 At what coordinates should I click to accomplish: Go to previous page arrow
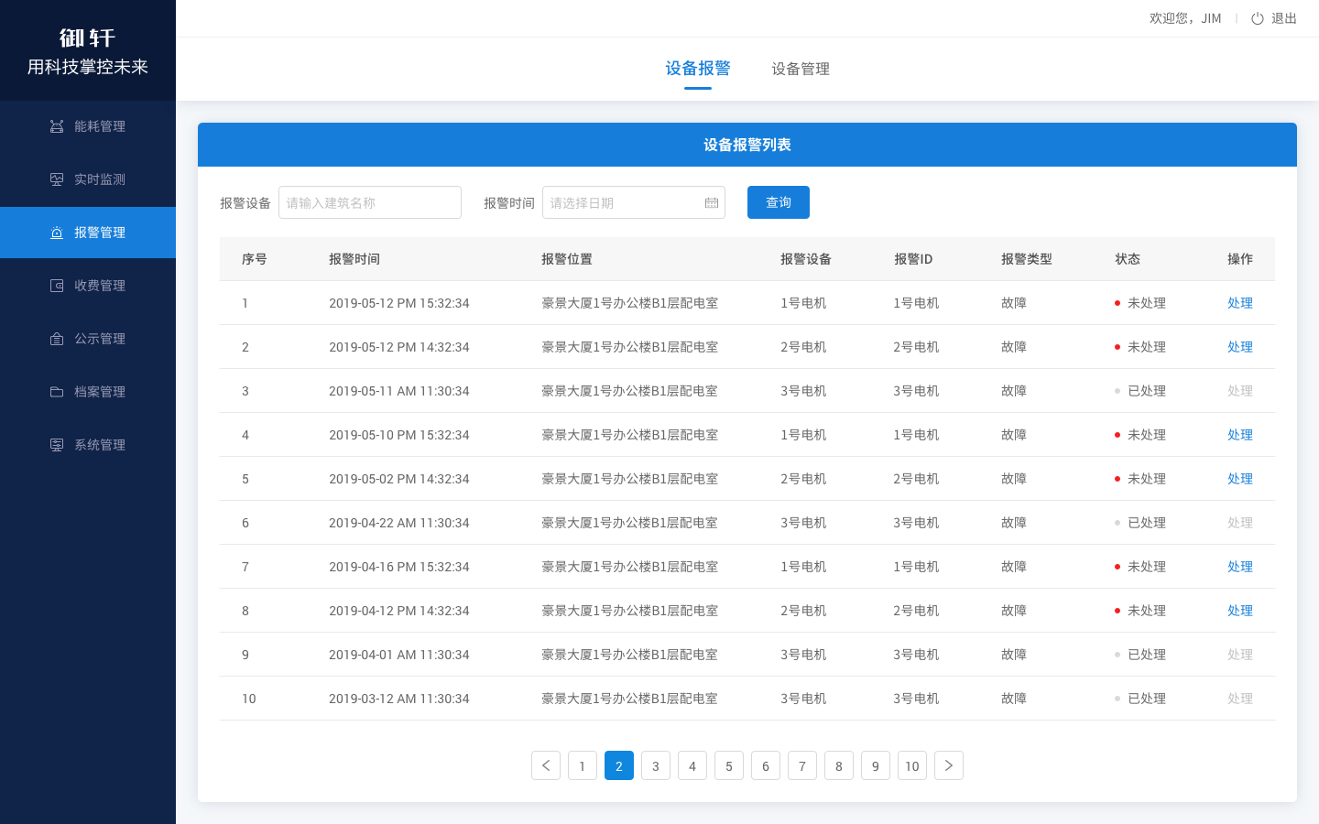point(546,765)
